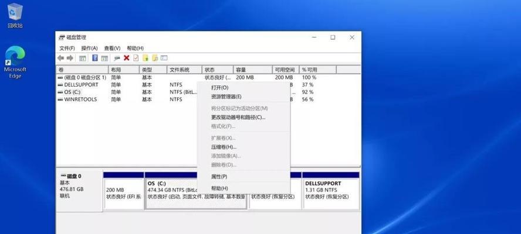
Task: Select the WINRETOOLS volume name in list
Action: 80,99
